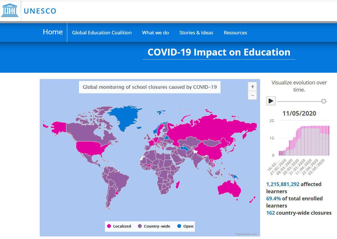
Task: Open the Home menu item
Action: [53, 32]
